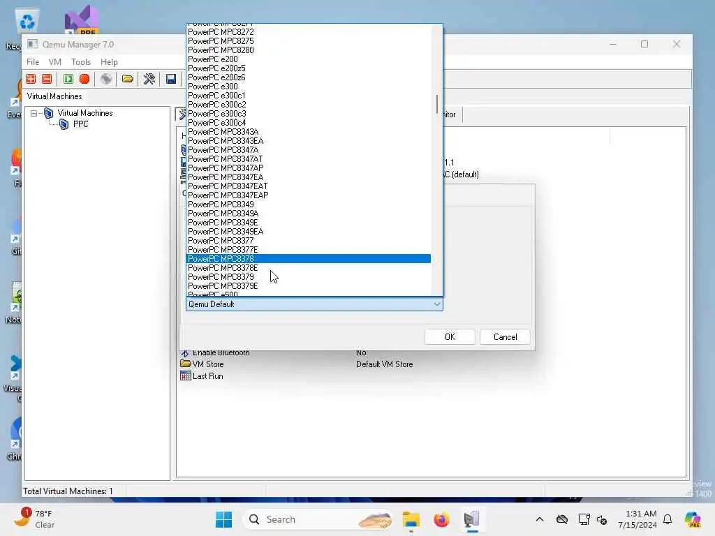Viewport: 715px width, 536px height.
Task: Select PowerPC MPC8378E in the list
Action: point(309,268)
